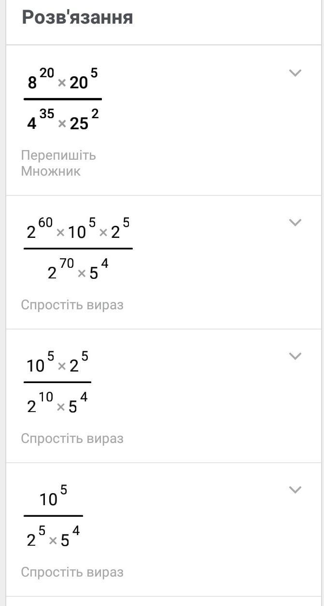Click Спростіть вираз below the 2^5 × 5^4 denominator
This screenshot has width=324, height=606.
72,572
